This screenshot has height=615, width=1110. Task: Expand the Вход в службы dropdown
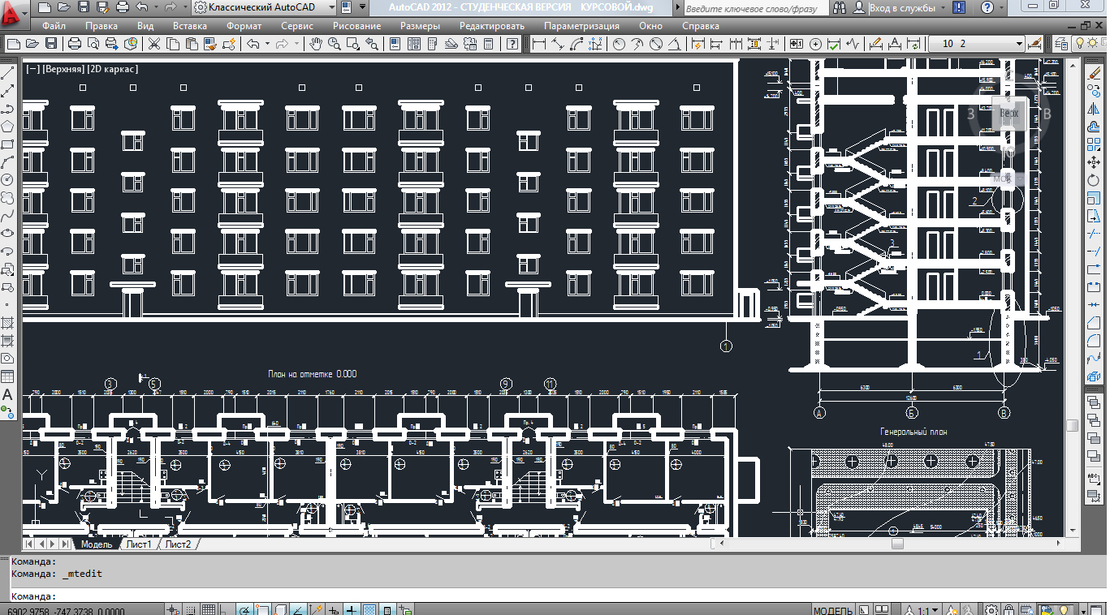(942, 7)
